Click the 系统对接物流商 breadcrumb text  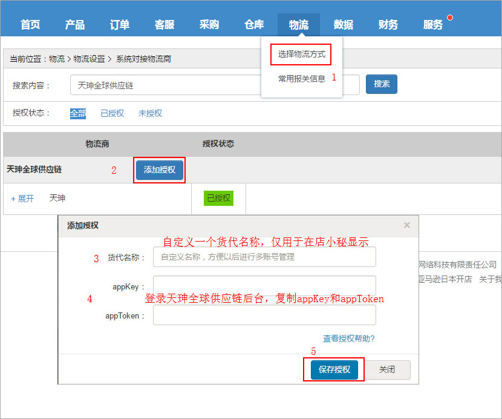click(143, 59)
